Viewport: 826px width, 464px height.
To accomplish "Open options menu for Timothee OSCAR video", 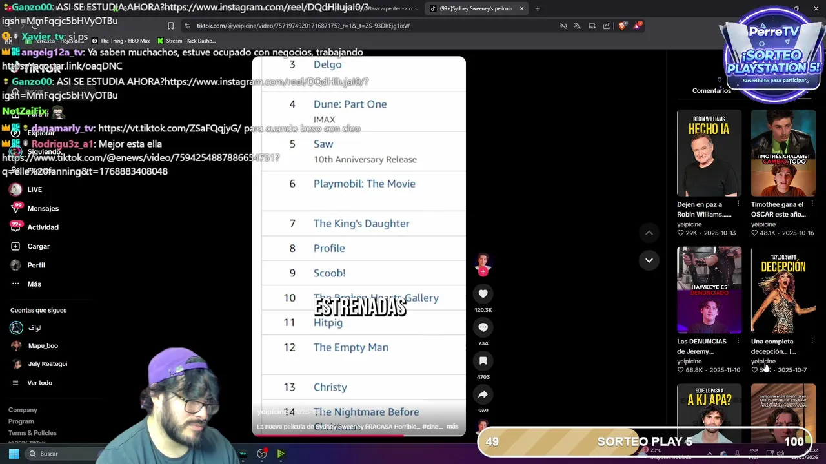I will [812, 204].
